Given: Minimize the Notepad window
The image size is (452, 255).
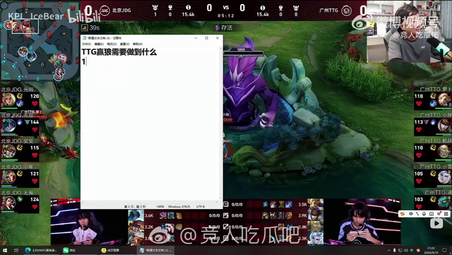Looking at the screenshot, I should 196,38.
